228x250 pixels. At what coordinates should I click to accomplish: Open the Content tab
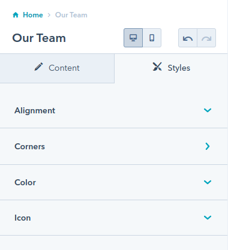coord(57,68)
